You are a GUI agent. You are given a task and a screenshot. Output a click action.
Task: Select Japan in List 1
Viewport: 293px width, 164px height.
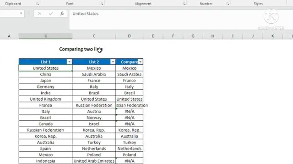pyautogui.click(x=45, y=81)
